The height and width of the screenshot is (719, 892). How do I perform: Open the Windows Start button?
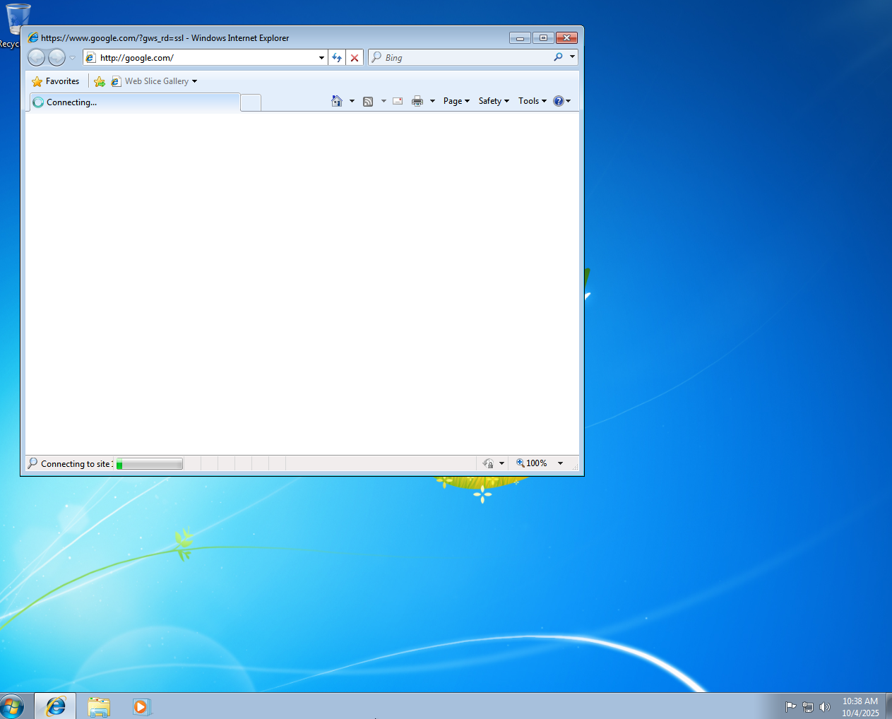[x=12, y=706]
